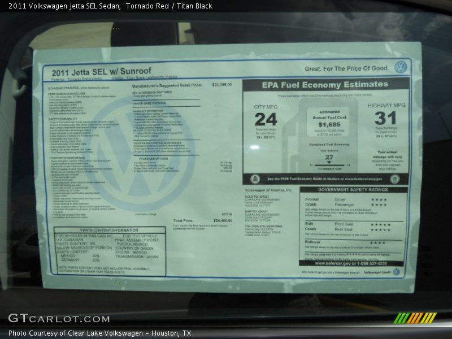Switch to the GOVERNMENT SAFETY RATINGS header
The width and height of the screenshot is (452, 339).
click(x=353, y=189)
